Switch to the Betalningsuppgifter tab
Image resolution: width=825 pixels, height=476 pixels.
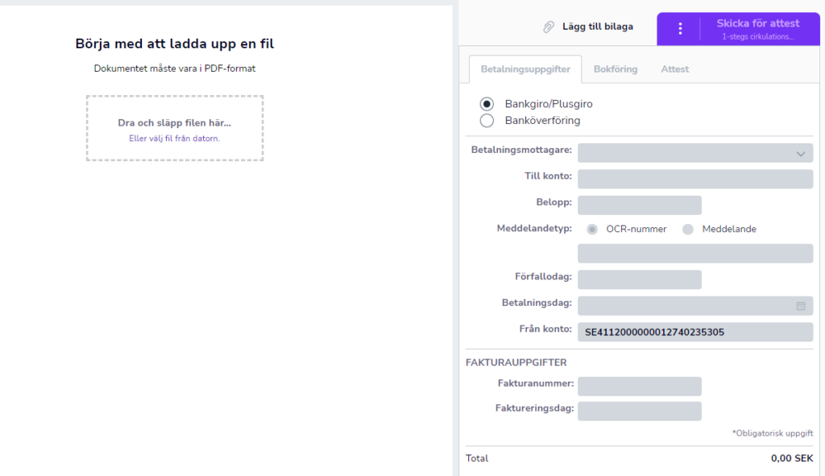pos(525,69)
